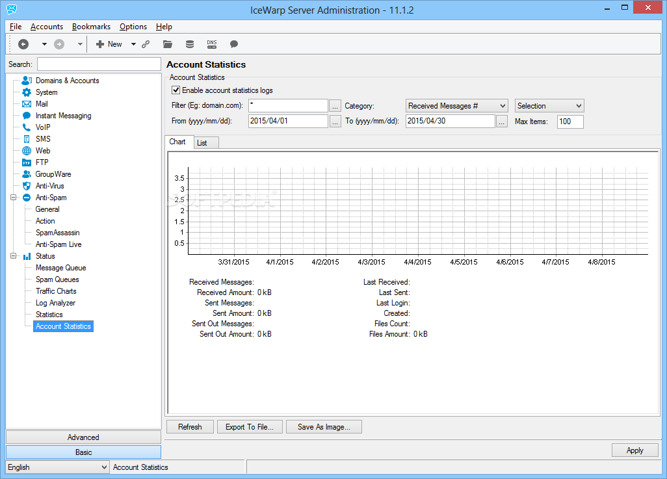Image resolution: width=667 pixels, height=479 pixels.
Task: Click the Mail envelope icon
Action: (27, 104)
